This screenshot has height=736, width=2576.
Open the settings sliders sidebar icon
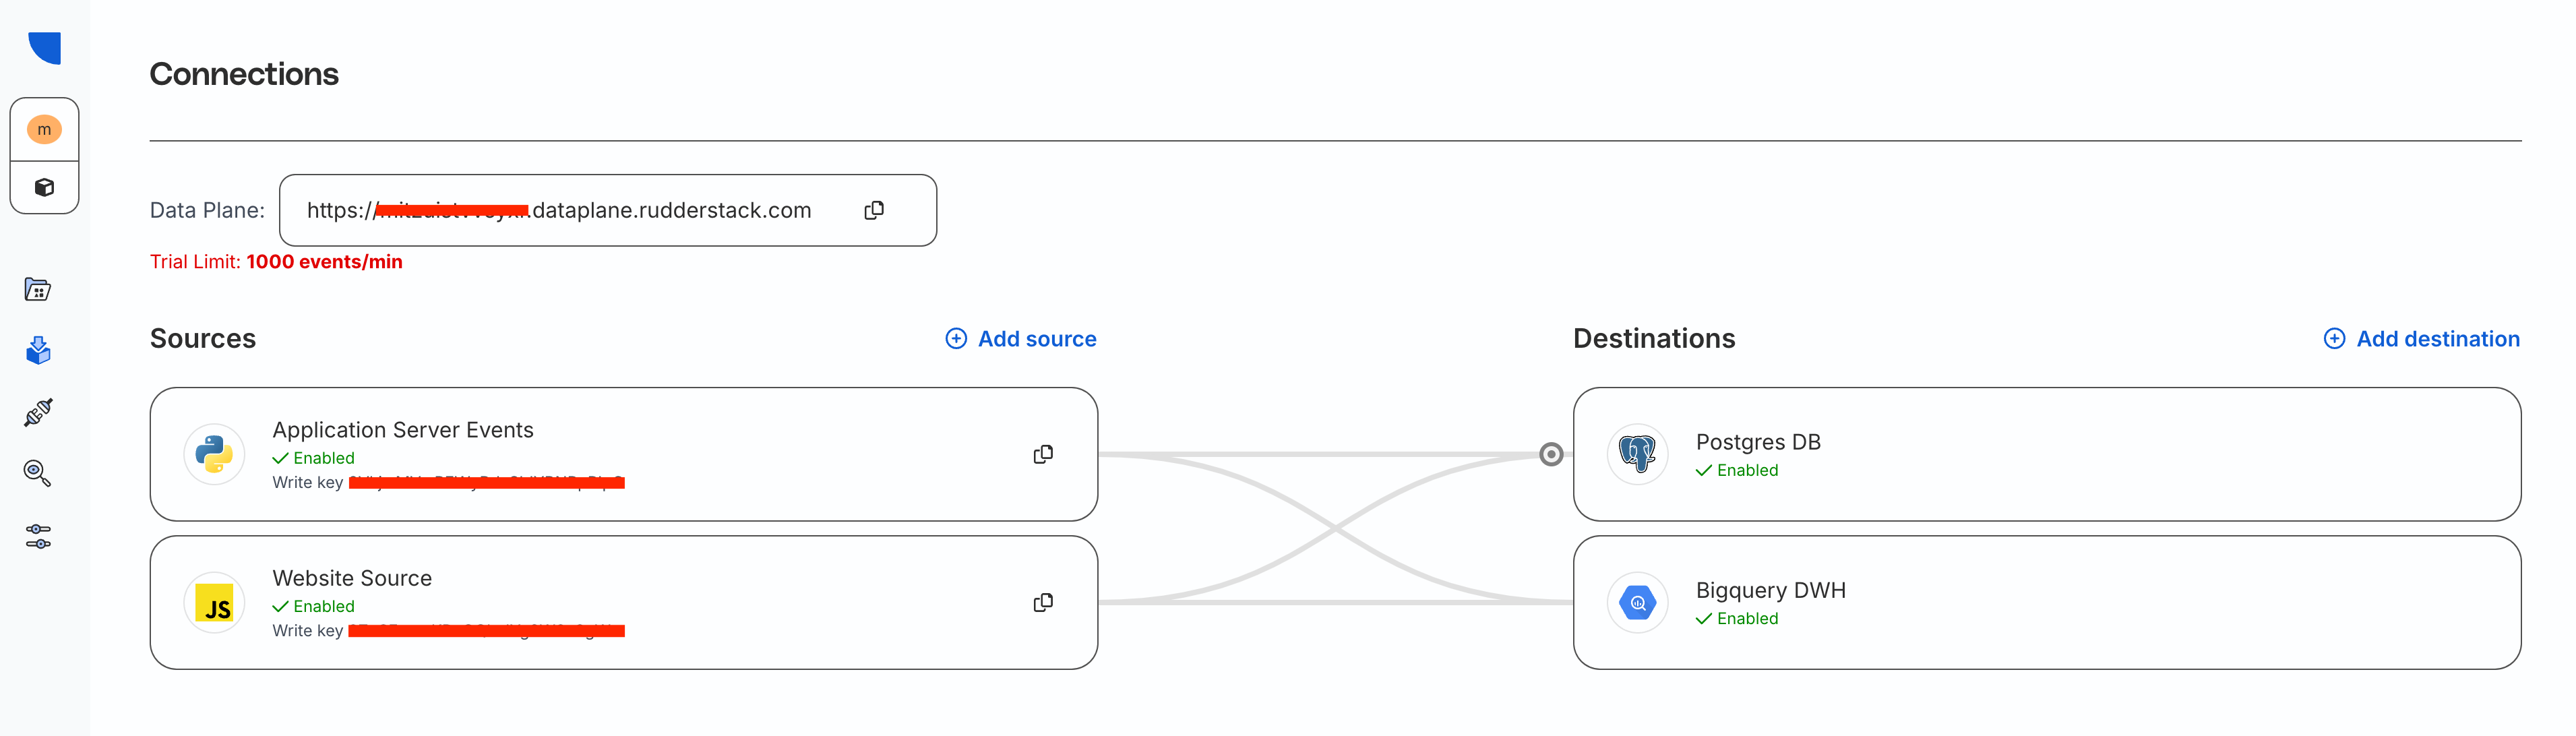coord(38,537)
